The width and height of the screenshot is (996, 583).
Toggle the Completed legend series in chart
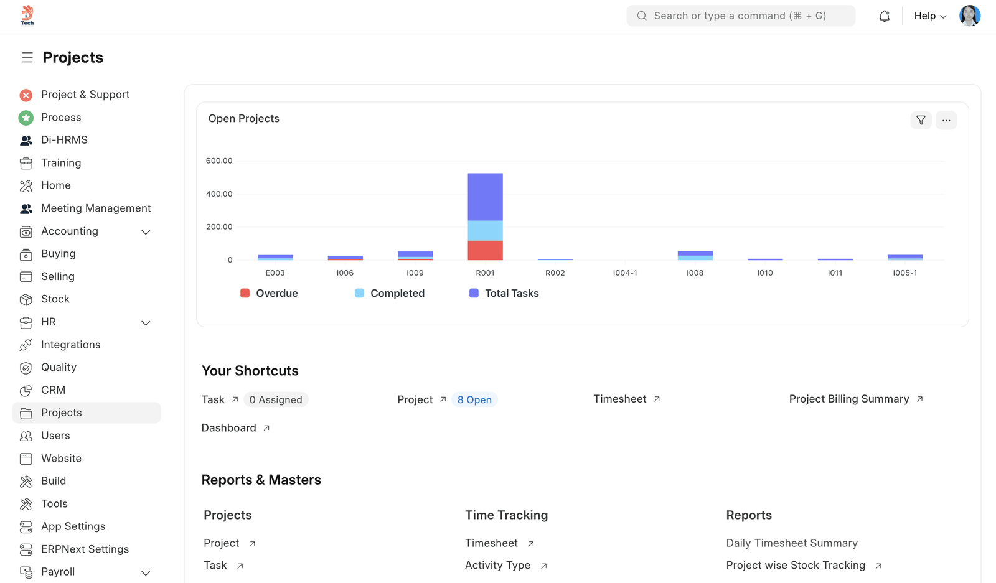[390, 293]
